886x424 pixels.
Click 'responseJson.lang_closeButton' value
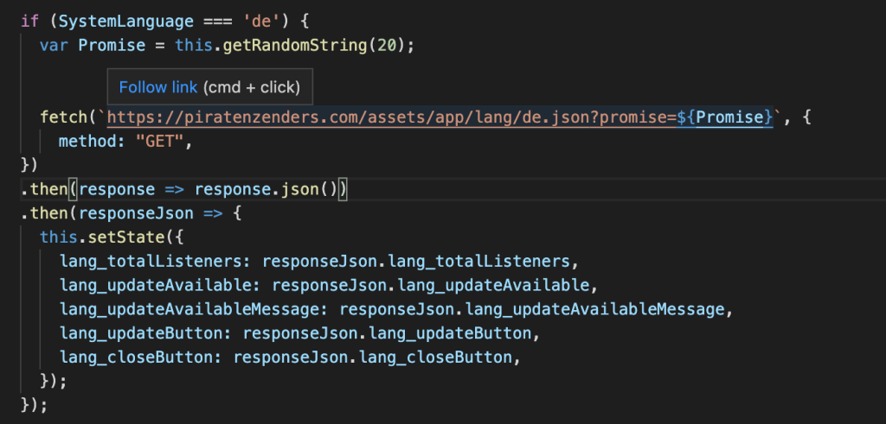373,358
